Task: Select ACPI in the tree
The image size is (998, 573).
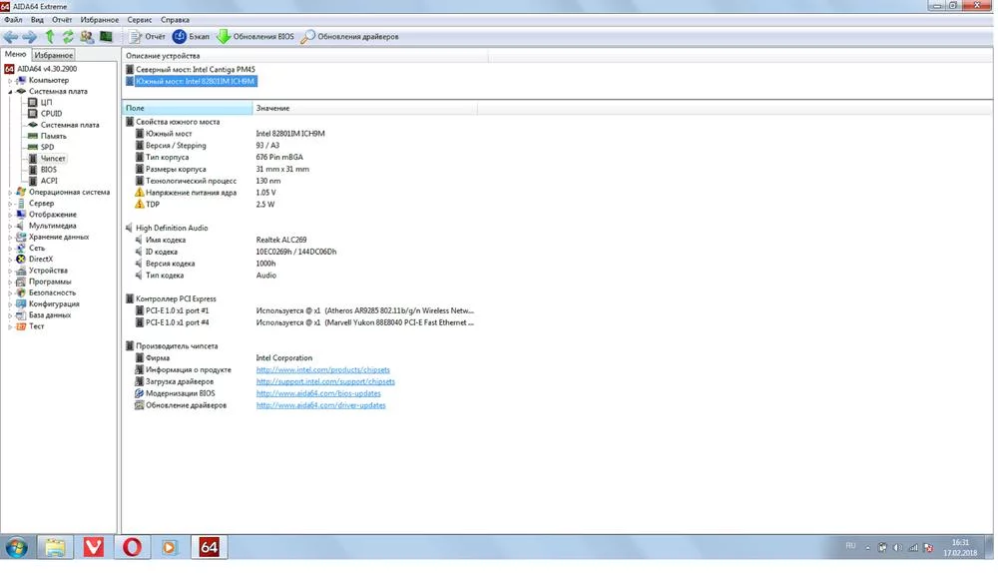Action: coord(49,181)
